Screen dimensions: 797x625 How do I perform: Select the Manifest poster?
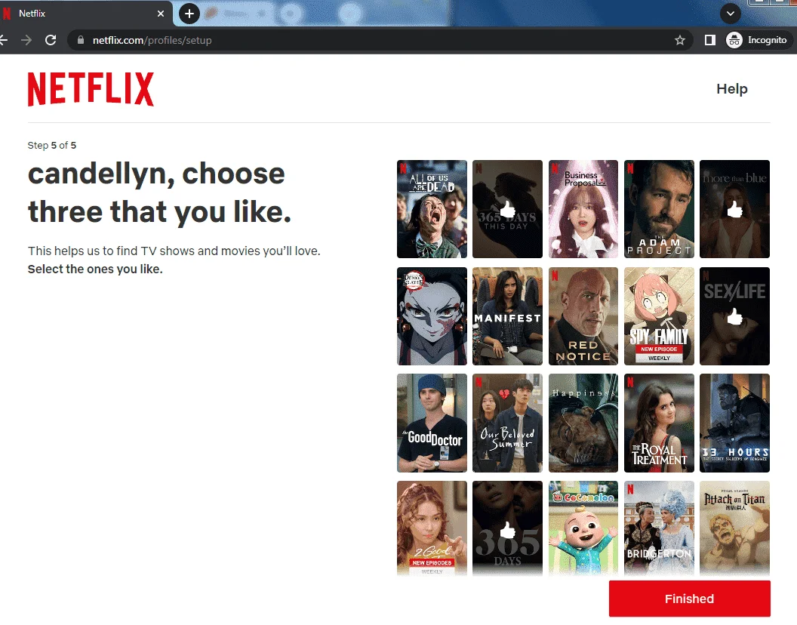(x=507, y=316)
